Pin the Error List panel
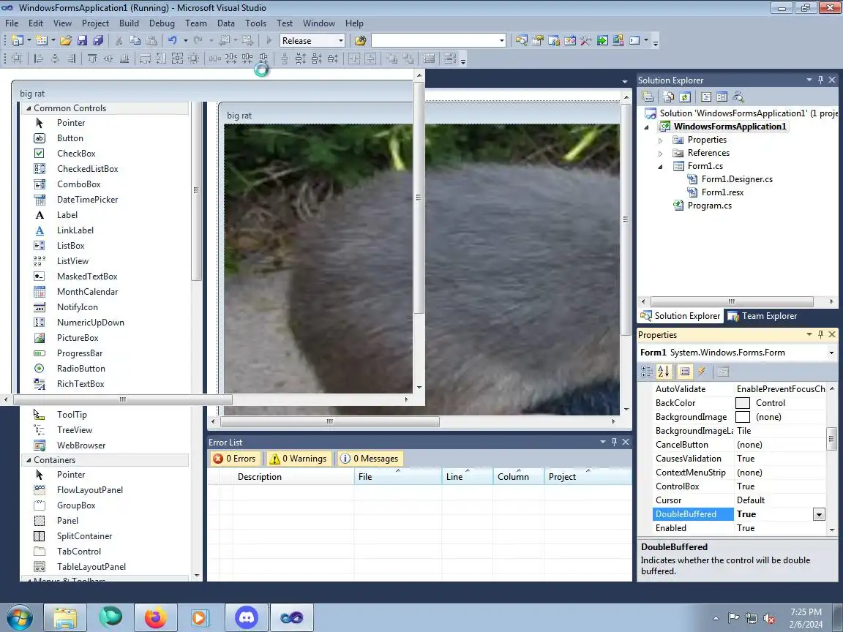Viewport: 843px width, 632px height. 614,442
